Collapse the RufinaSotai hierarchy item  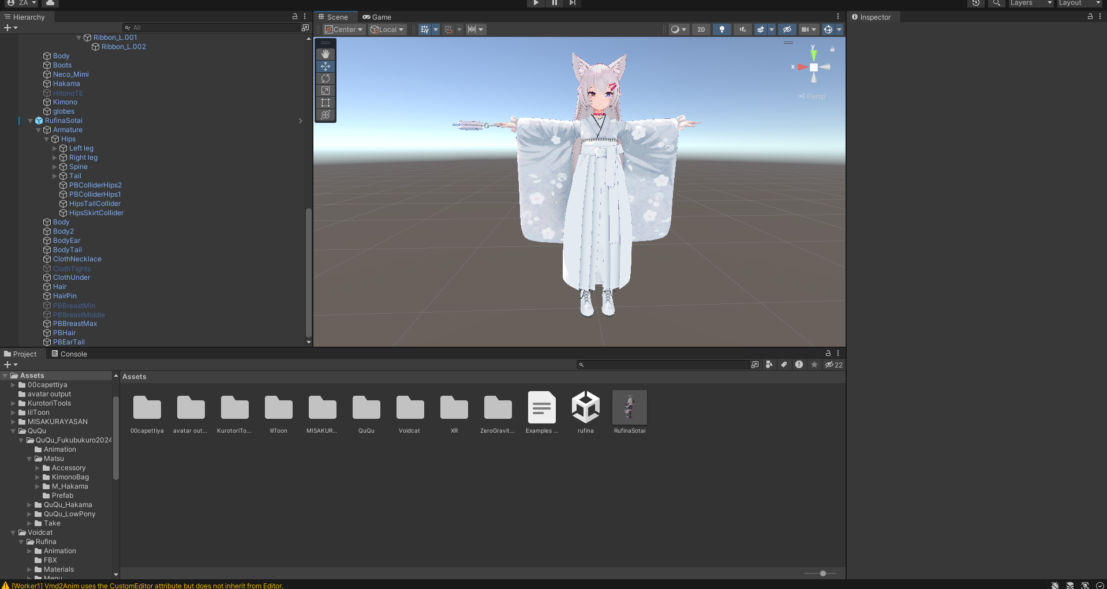[31, 121]
